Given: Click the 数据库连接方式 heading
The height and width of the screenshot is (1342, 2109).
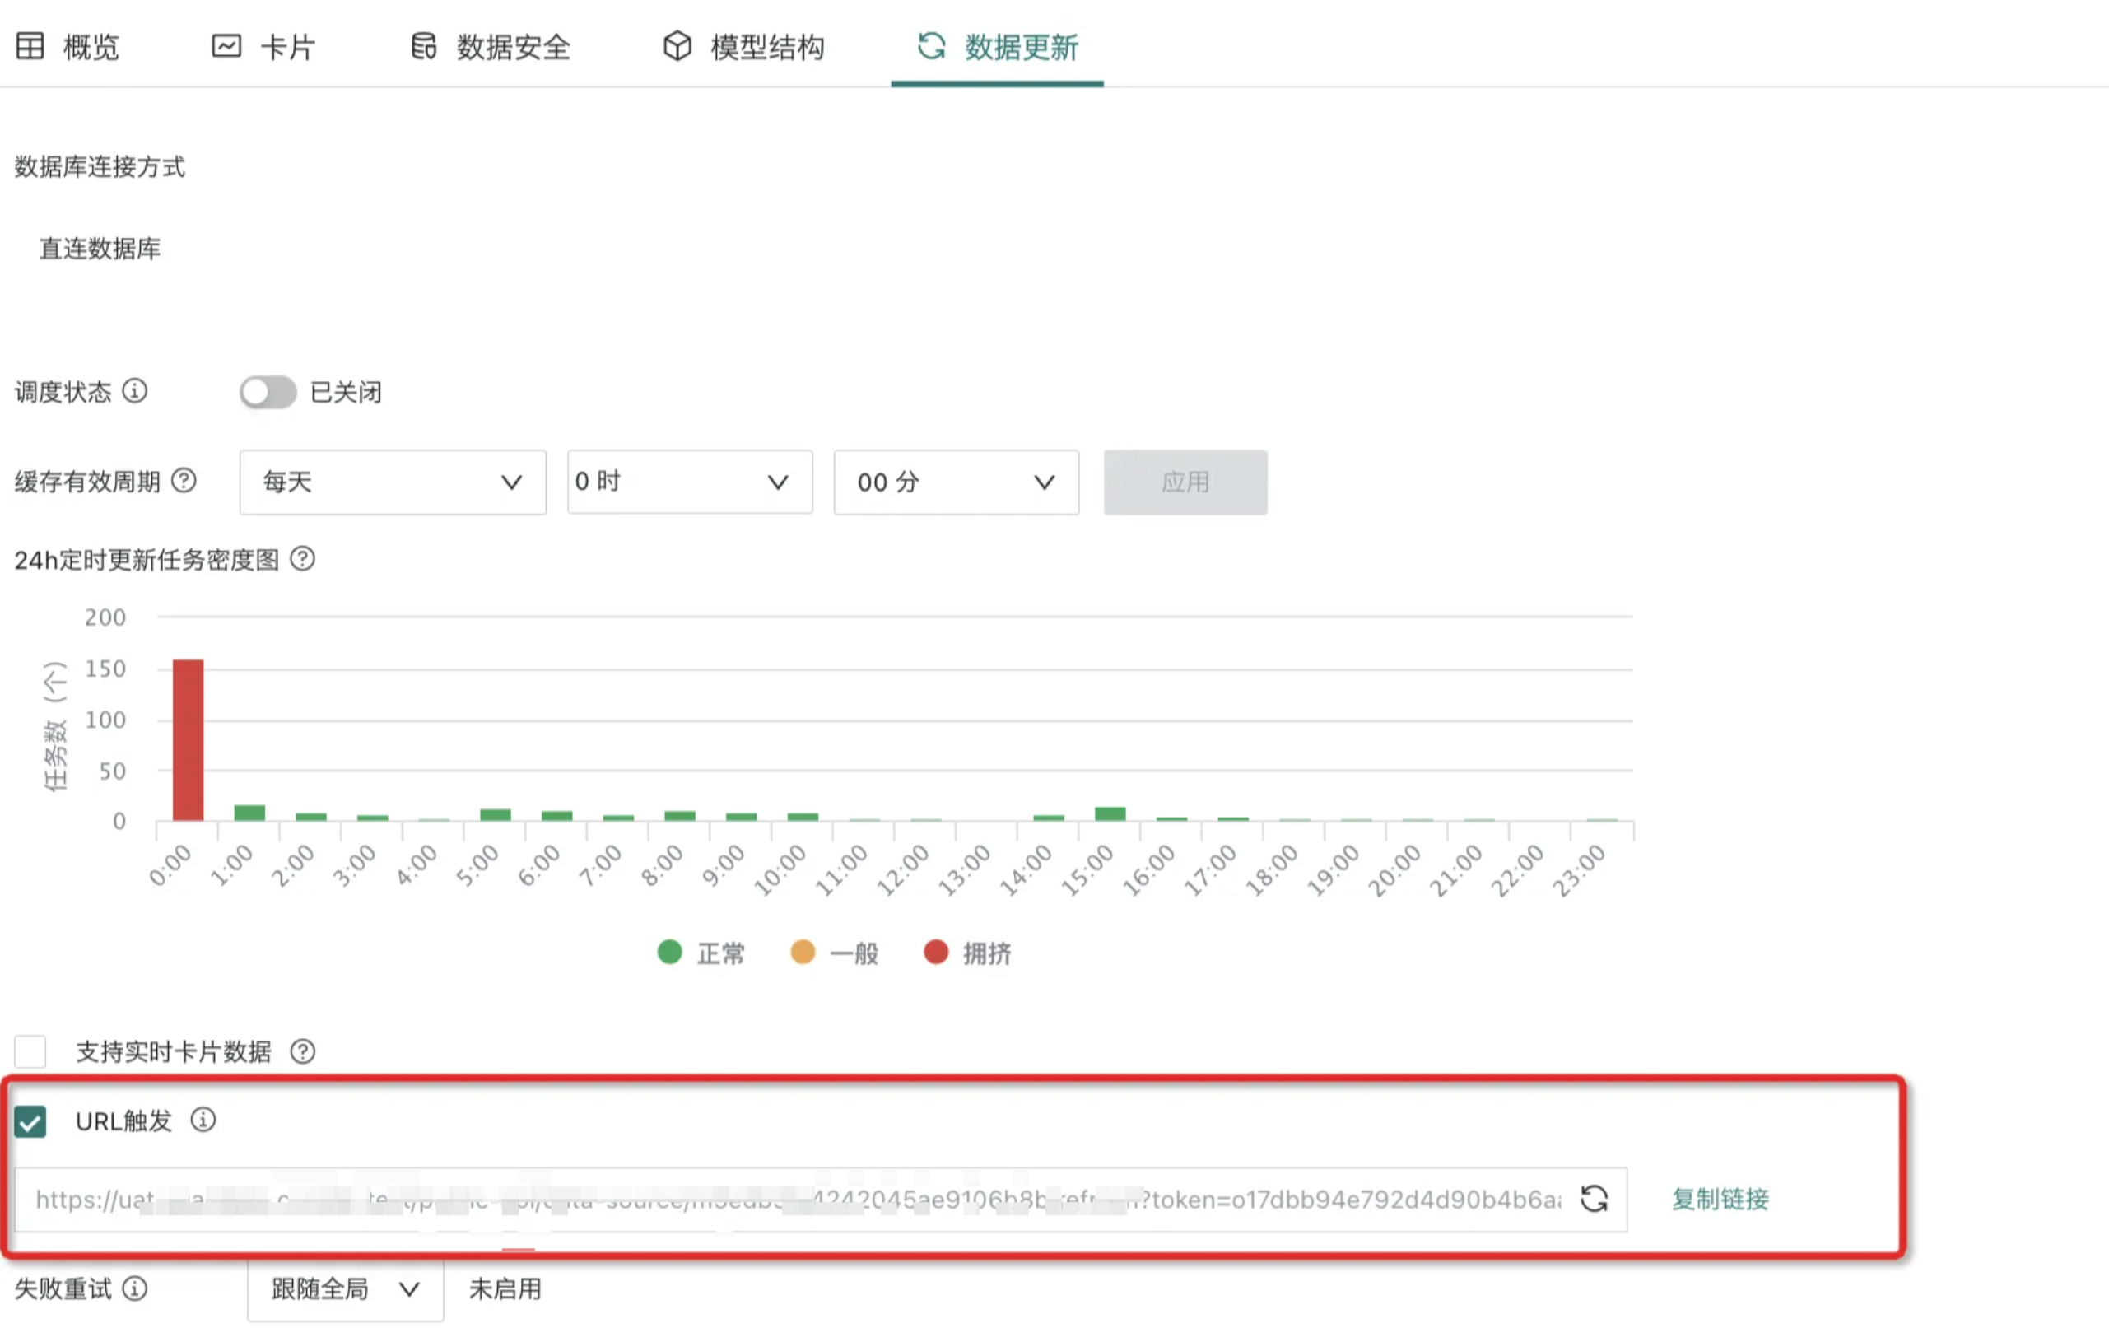Looking at the screenshot, I should pyautogui.click(x=100, y=166).
